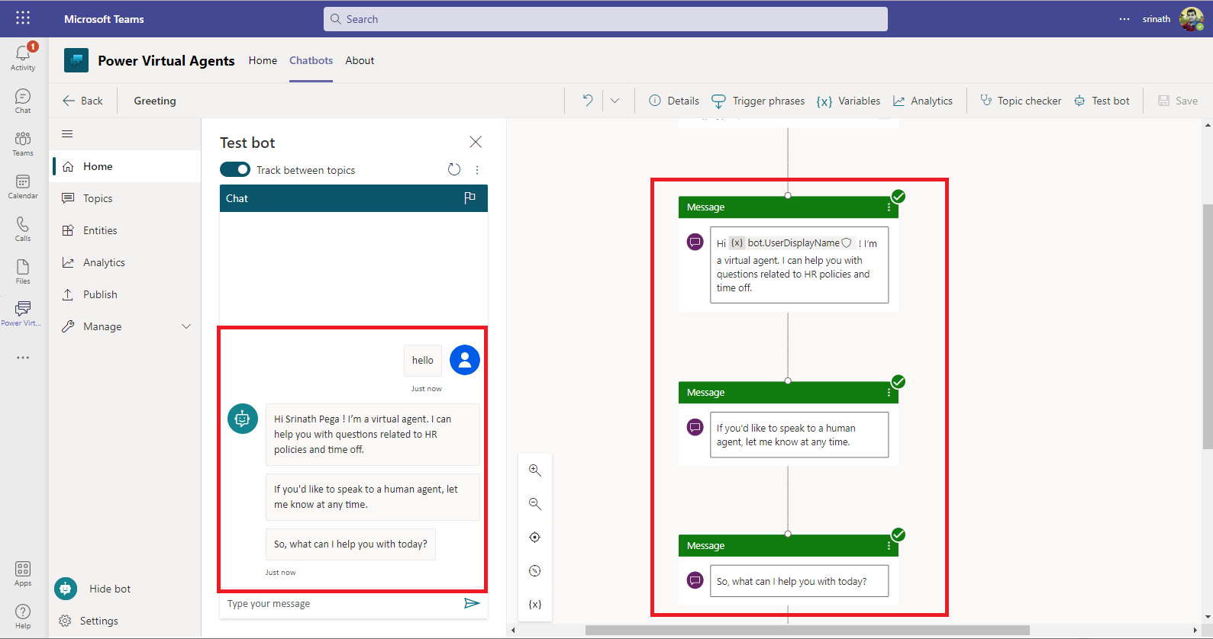
Task: Open Activity notifications in Teams sidebar
Action: [x=23, y=56]
